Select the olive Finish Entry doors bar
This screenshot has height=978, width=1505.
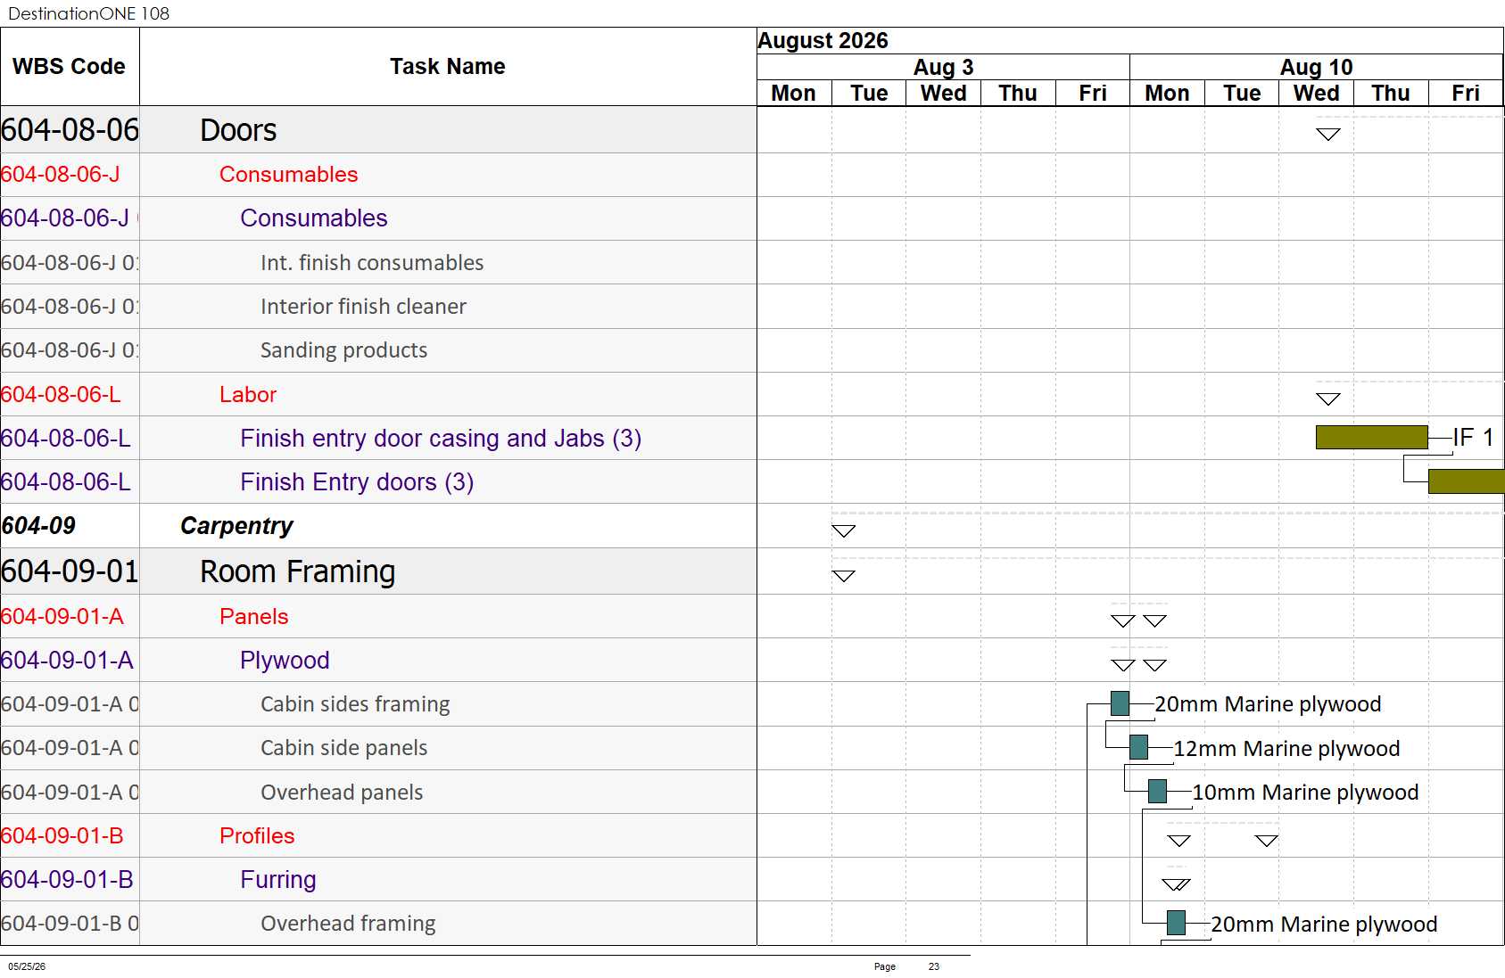pos(1467,481)
